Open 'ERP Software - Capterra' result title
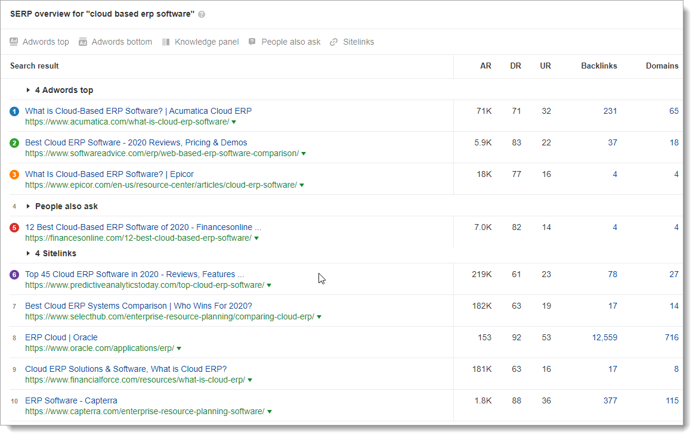The width and height of the screenshot is (696, 438). click(72, 400)
